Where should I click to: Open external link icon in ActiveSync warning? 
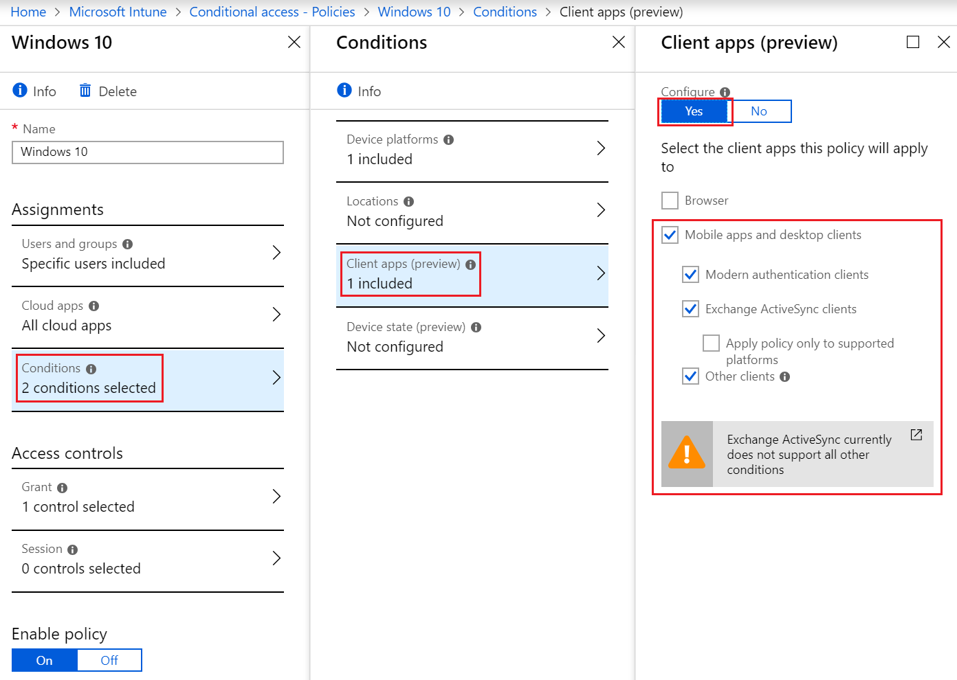[916, 435]
